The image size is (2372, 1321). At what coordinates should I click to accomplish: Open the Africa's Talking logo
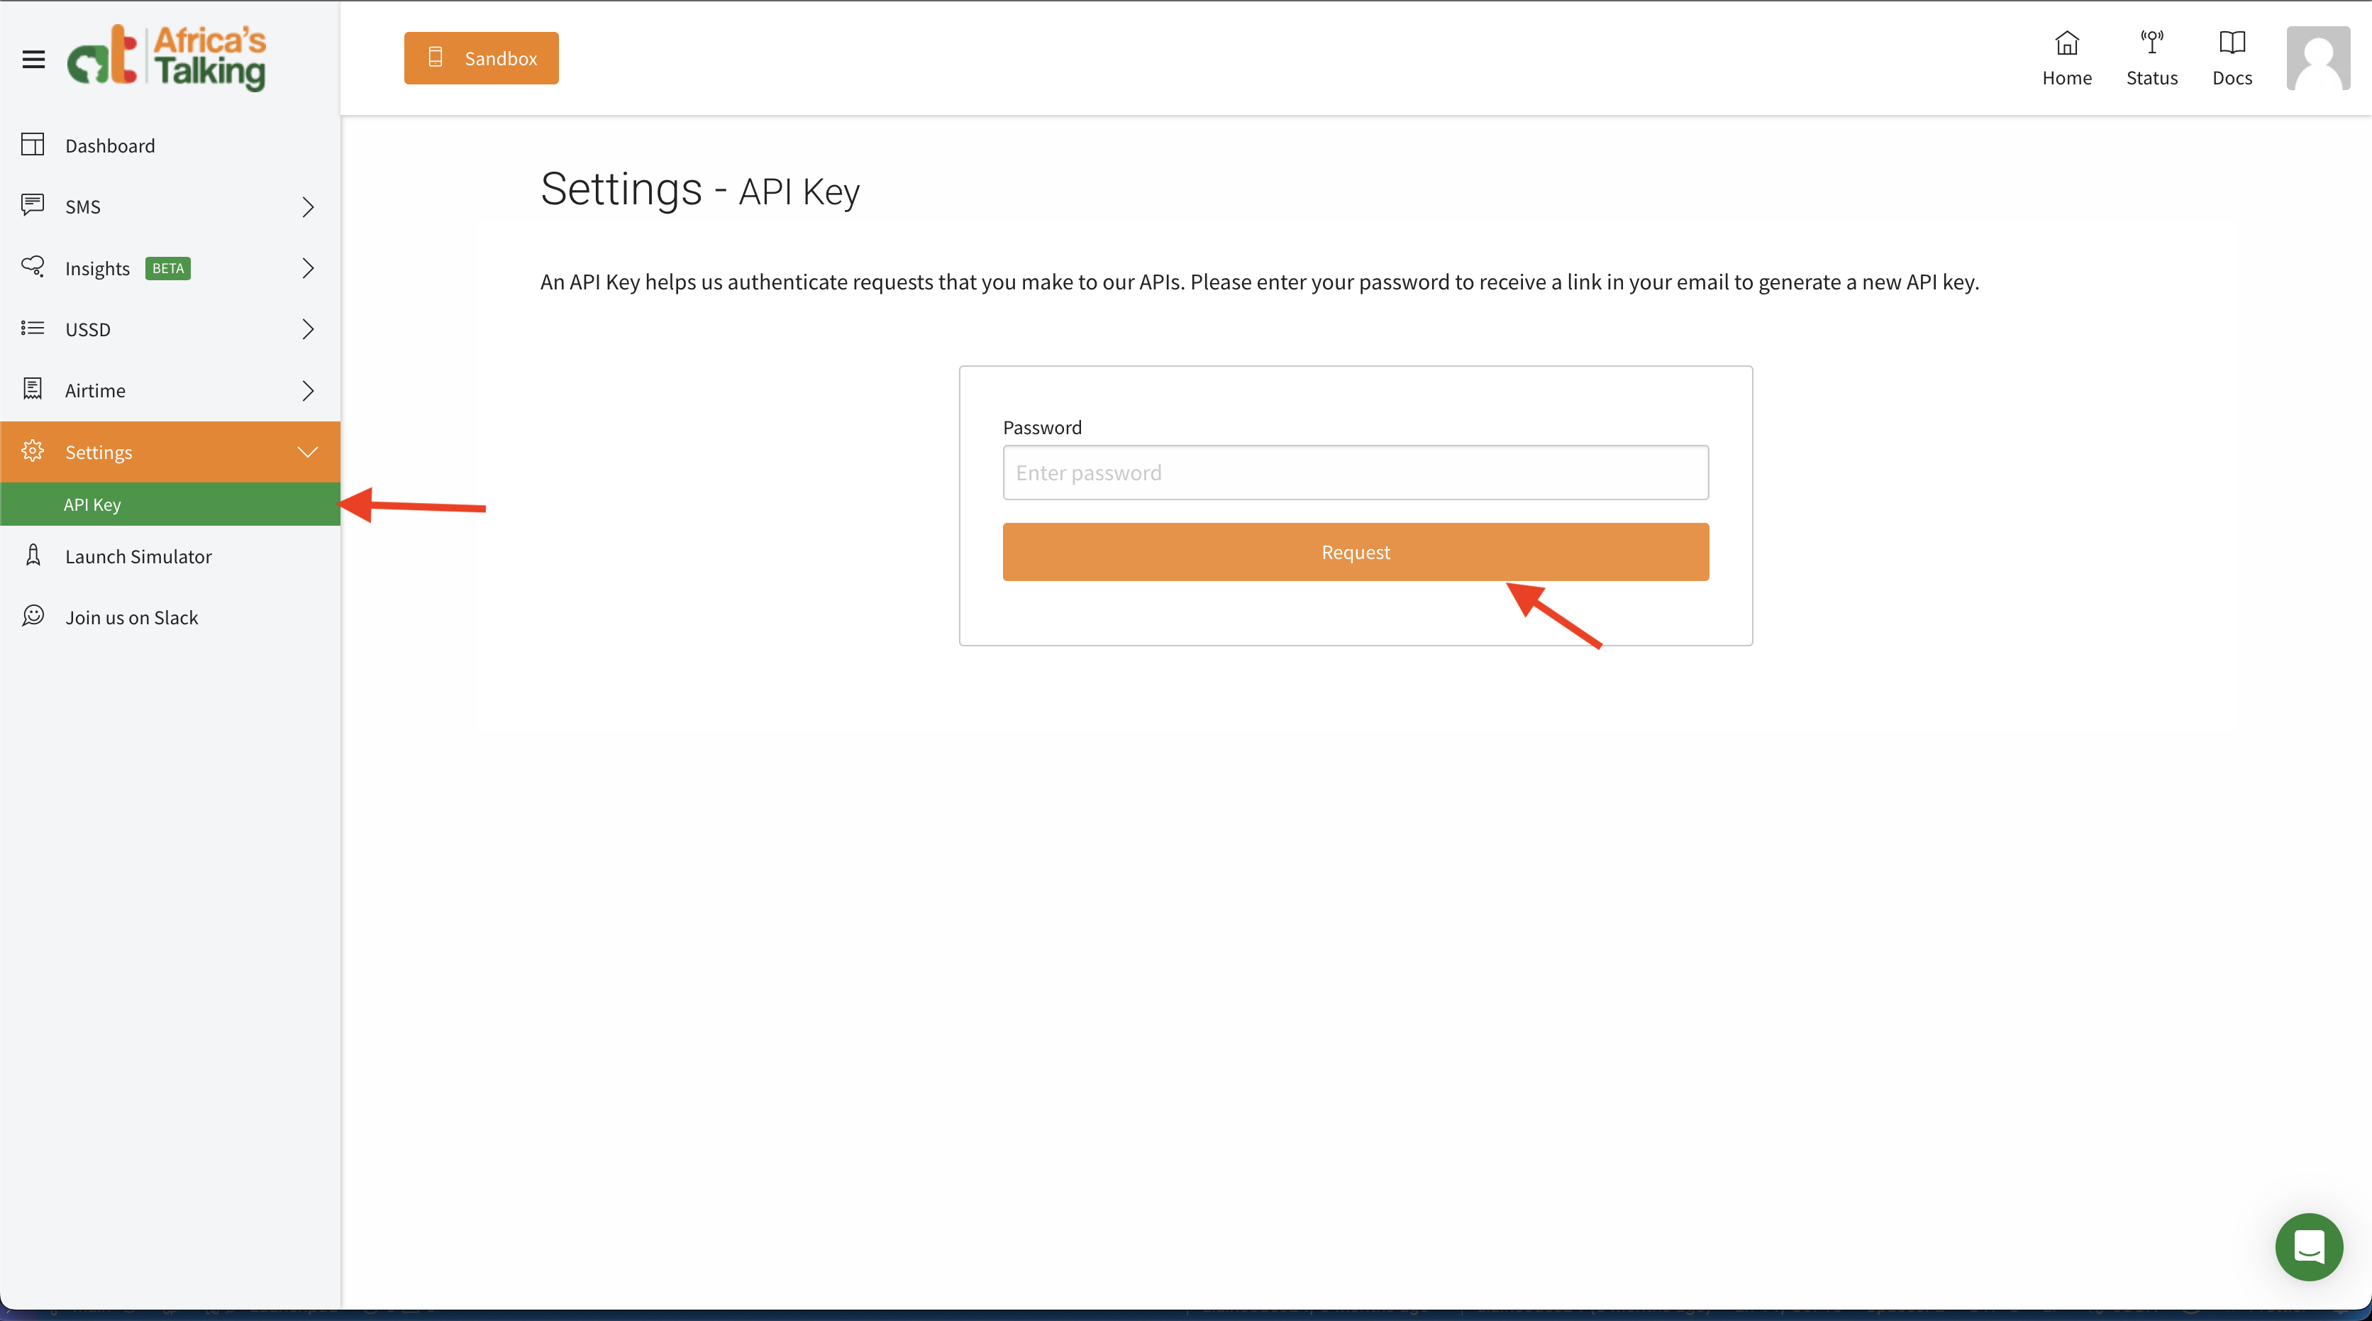167,57
